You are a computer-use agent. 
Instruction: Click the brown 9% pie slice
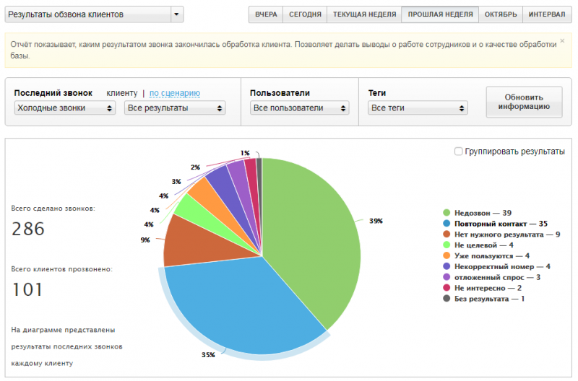[188, 242]
